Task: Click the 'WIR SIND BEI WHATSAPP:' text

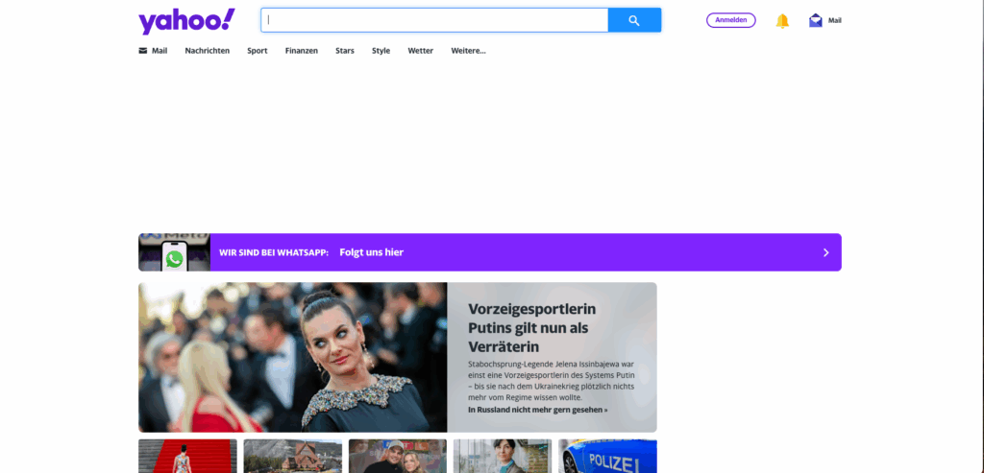Action: pos(274,252)
